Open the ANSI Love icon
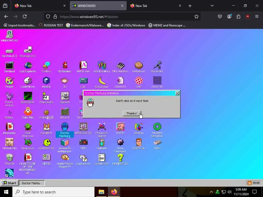This screenshot has height=197, width=263. coord(83,67)
